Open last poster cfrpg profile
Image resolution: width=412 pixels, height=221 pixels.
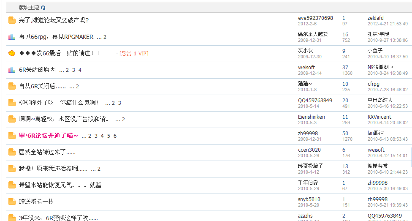(x=373, y=84)
